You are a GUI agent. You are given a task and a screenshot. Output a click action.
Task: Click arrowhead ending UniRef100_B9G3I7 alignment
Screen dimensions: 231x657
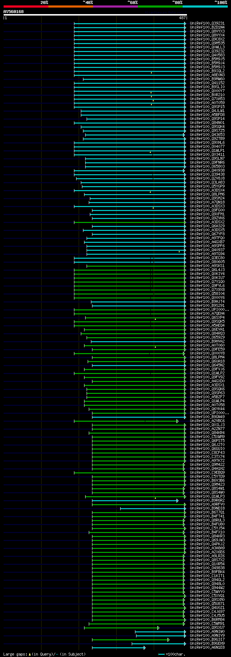pos(168,640)
